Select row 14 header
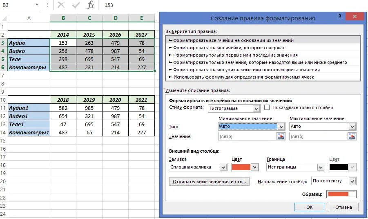This screenshot has height=219, width=368. coord(4,132)
